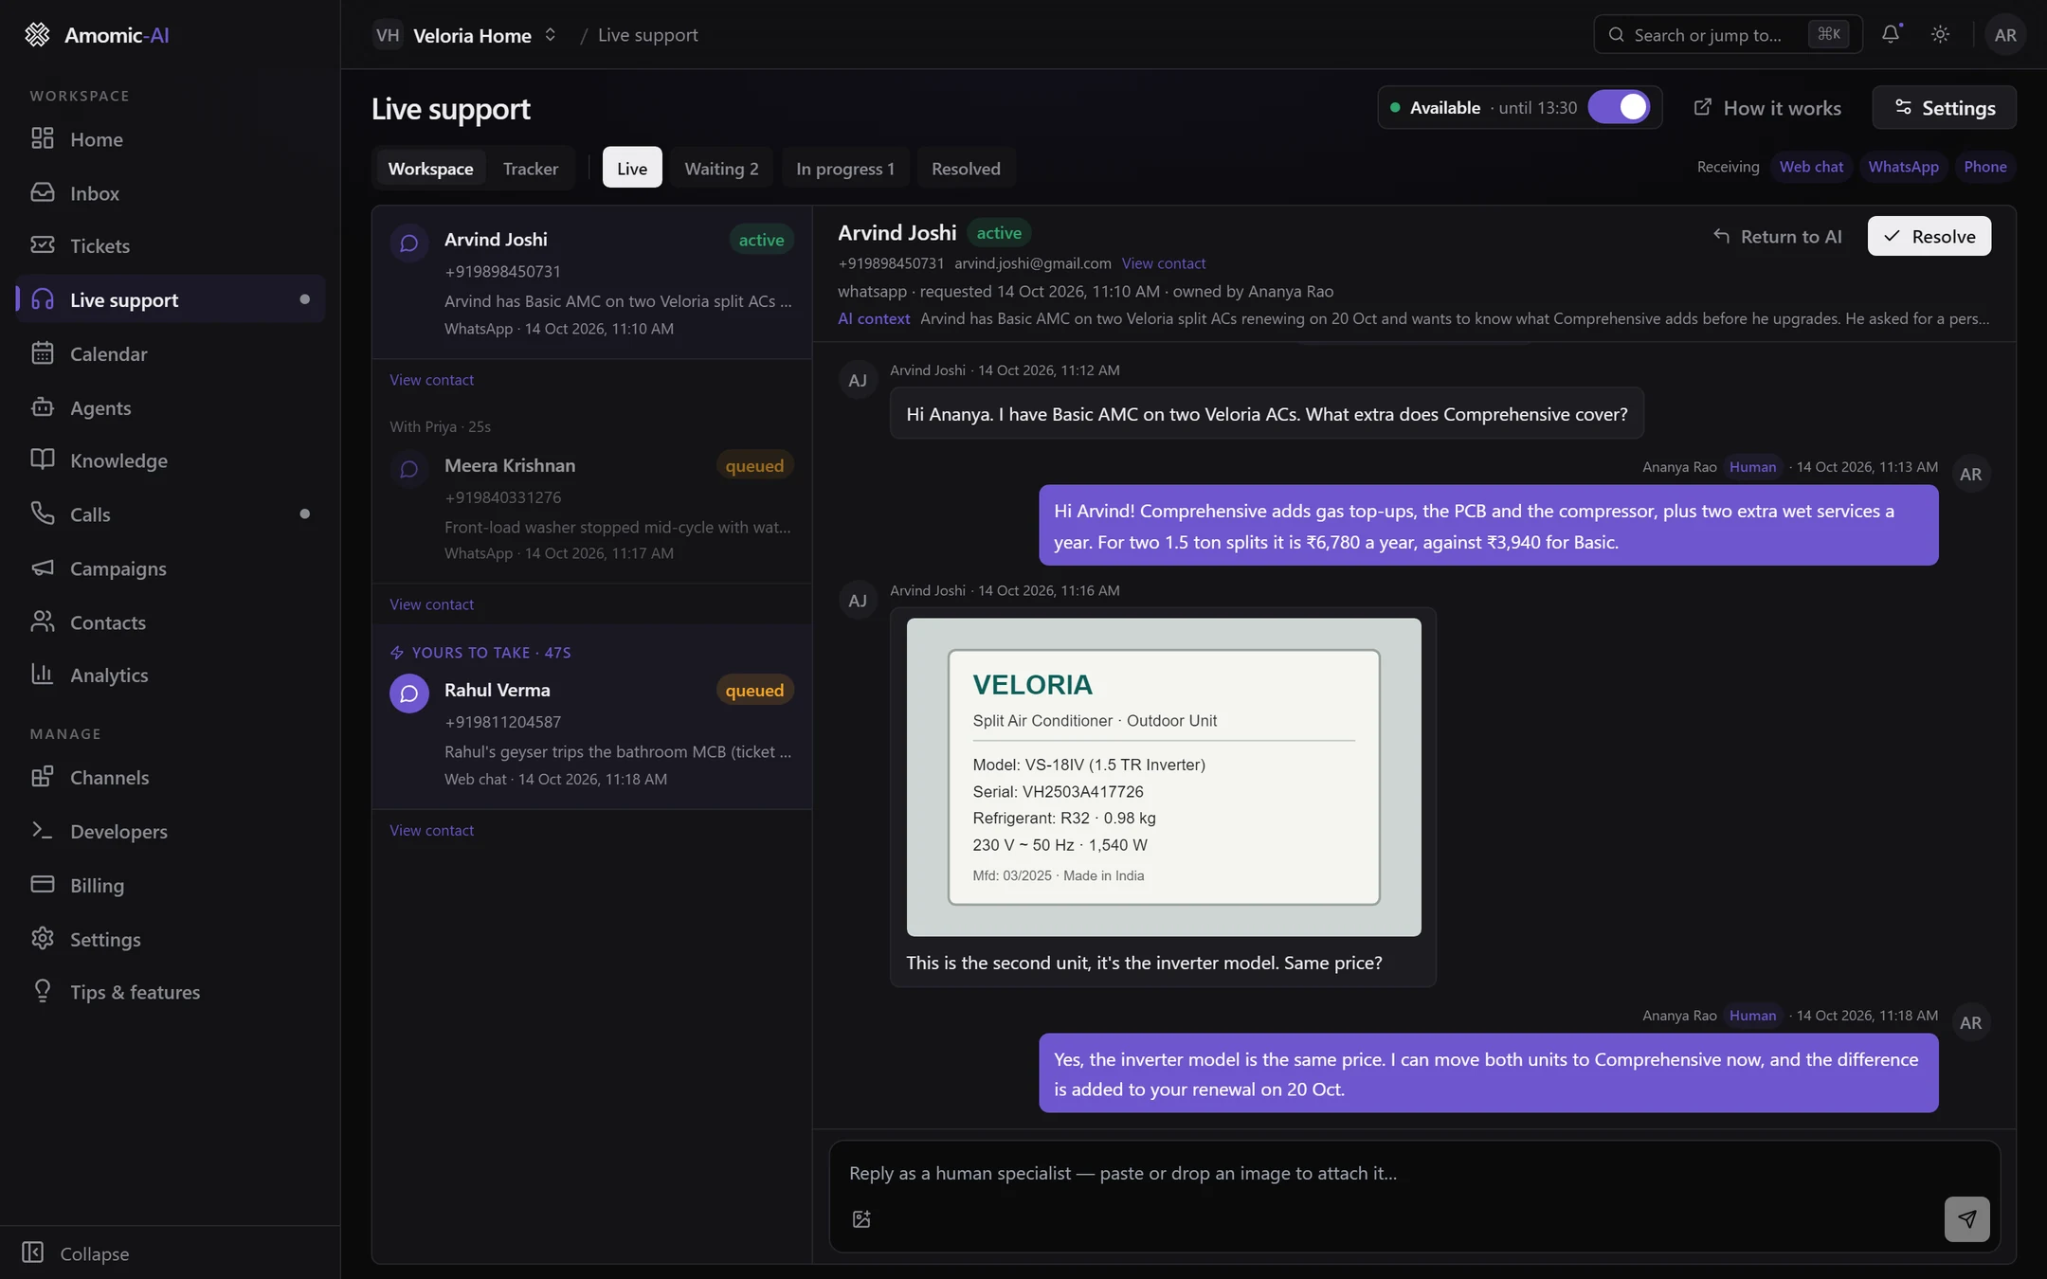Click Rahul Verma's queued badge
The width and height of the screenshot is (2047, 1279).
[754, 691]
